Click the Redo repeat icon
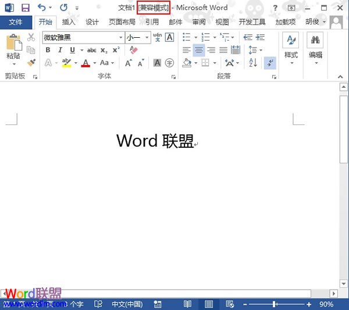Viewport: 349px width, 310px height. click(x=63, y=8)
